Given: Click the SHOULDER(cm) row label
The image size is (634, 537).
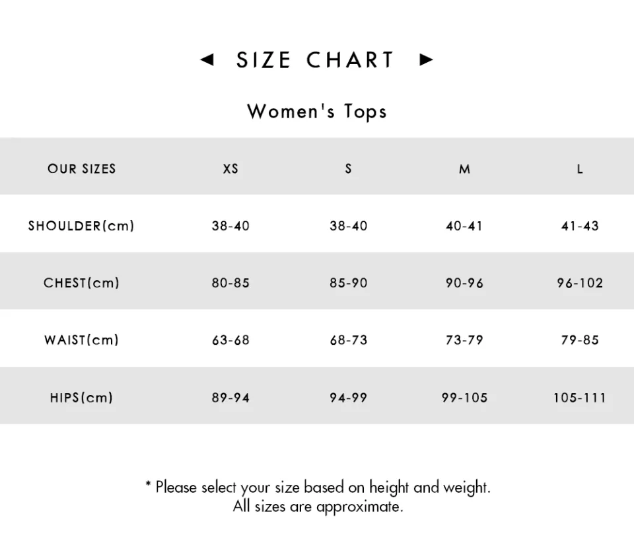Looking at the screenshot, I should (81, 226).
